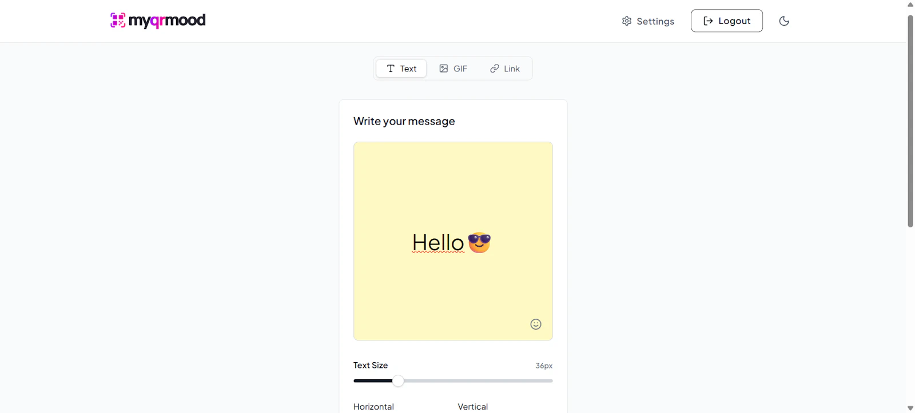Click the 'Write your message' heading
This screenshot has width=915, height=413.
tap(404, 121)
